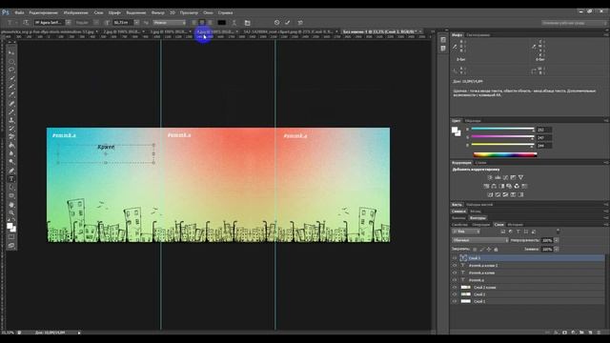
Task: Select the Lasso tool
Action: coord(11,70)
